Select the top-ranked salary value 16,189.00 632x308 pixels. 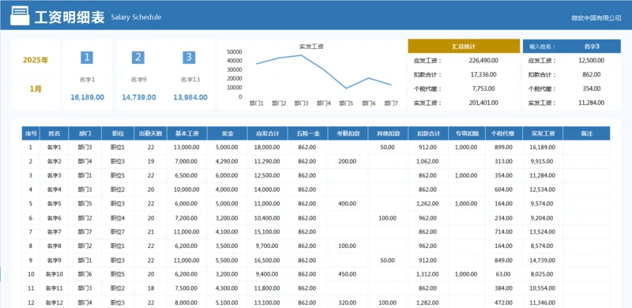tap(88, 97)
